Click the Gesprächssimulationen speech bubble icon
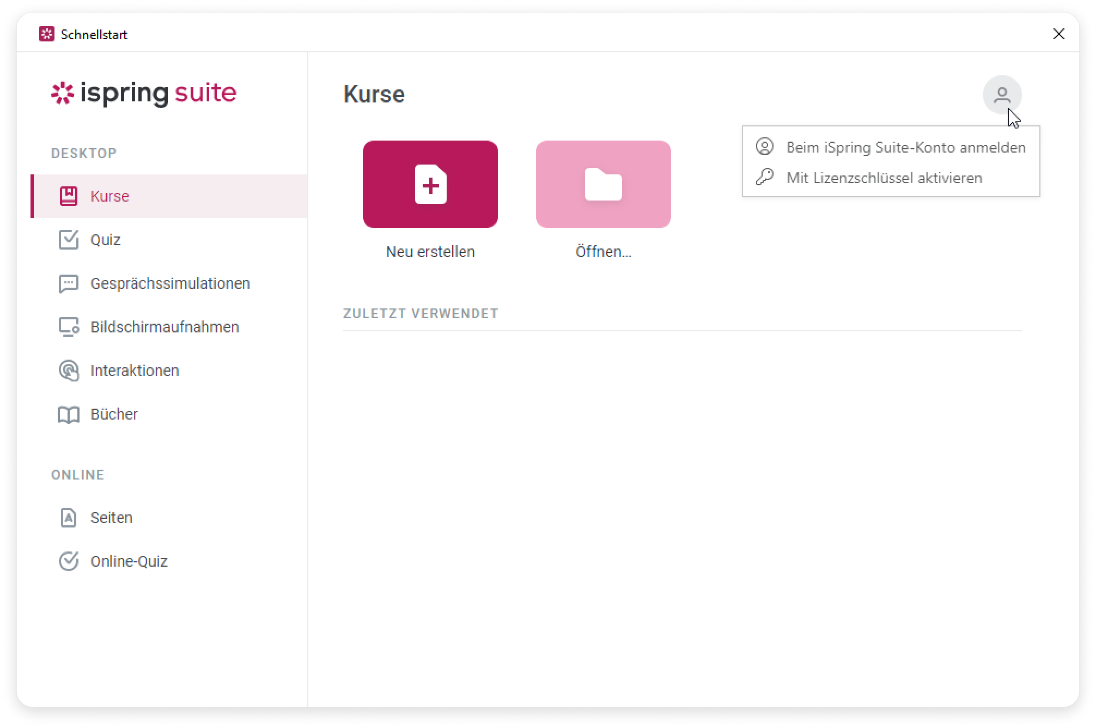 point(69,283)
